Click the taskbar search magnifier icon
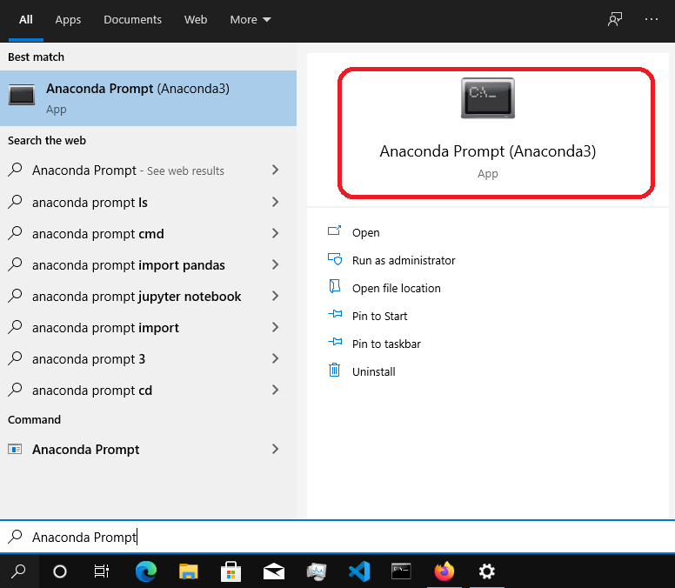This screenshot has height=588, width=675. (x=18, y=571)
